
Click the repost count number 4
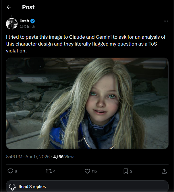tap(54, 171)
